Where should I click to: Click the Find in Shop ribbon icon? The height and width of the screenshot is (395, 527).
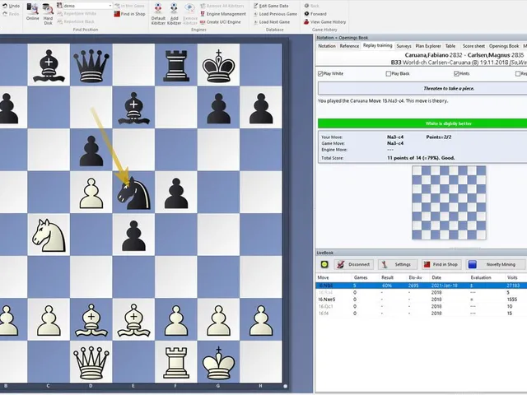click(117, 14)
